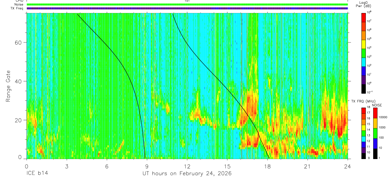Pick the orange segment of the NOISE colorbar

click(x=375, y=123)
